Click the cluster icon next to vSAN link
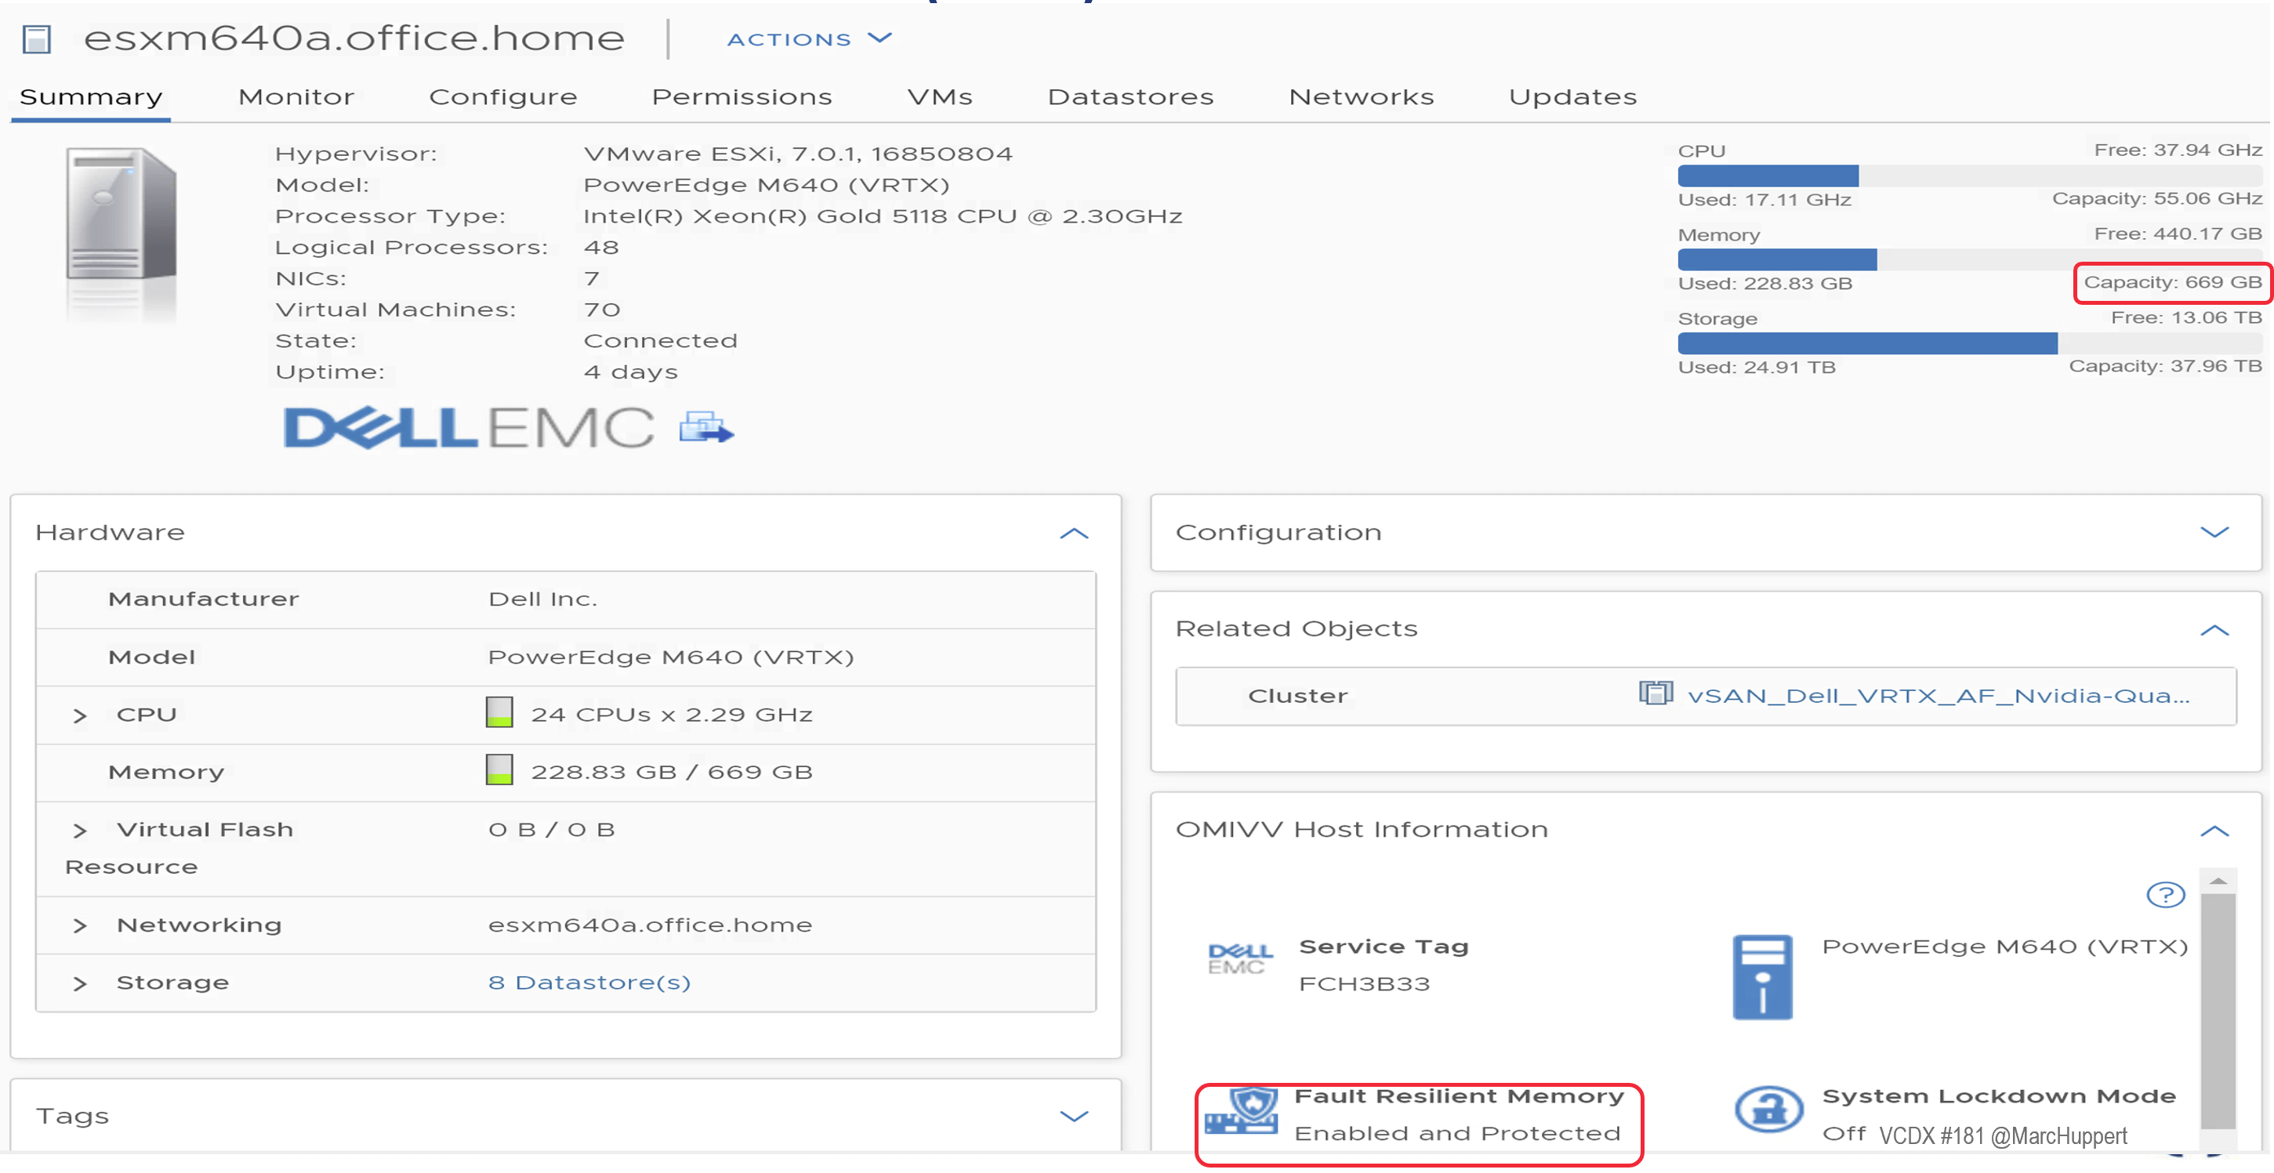 click(1656, 693)
